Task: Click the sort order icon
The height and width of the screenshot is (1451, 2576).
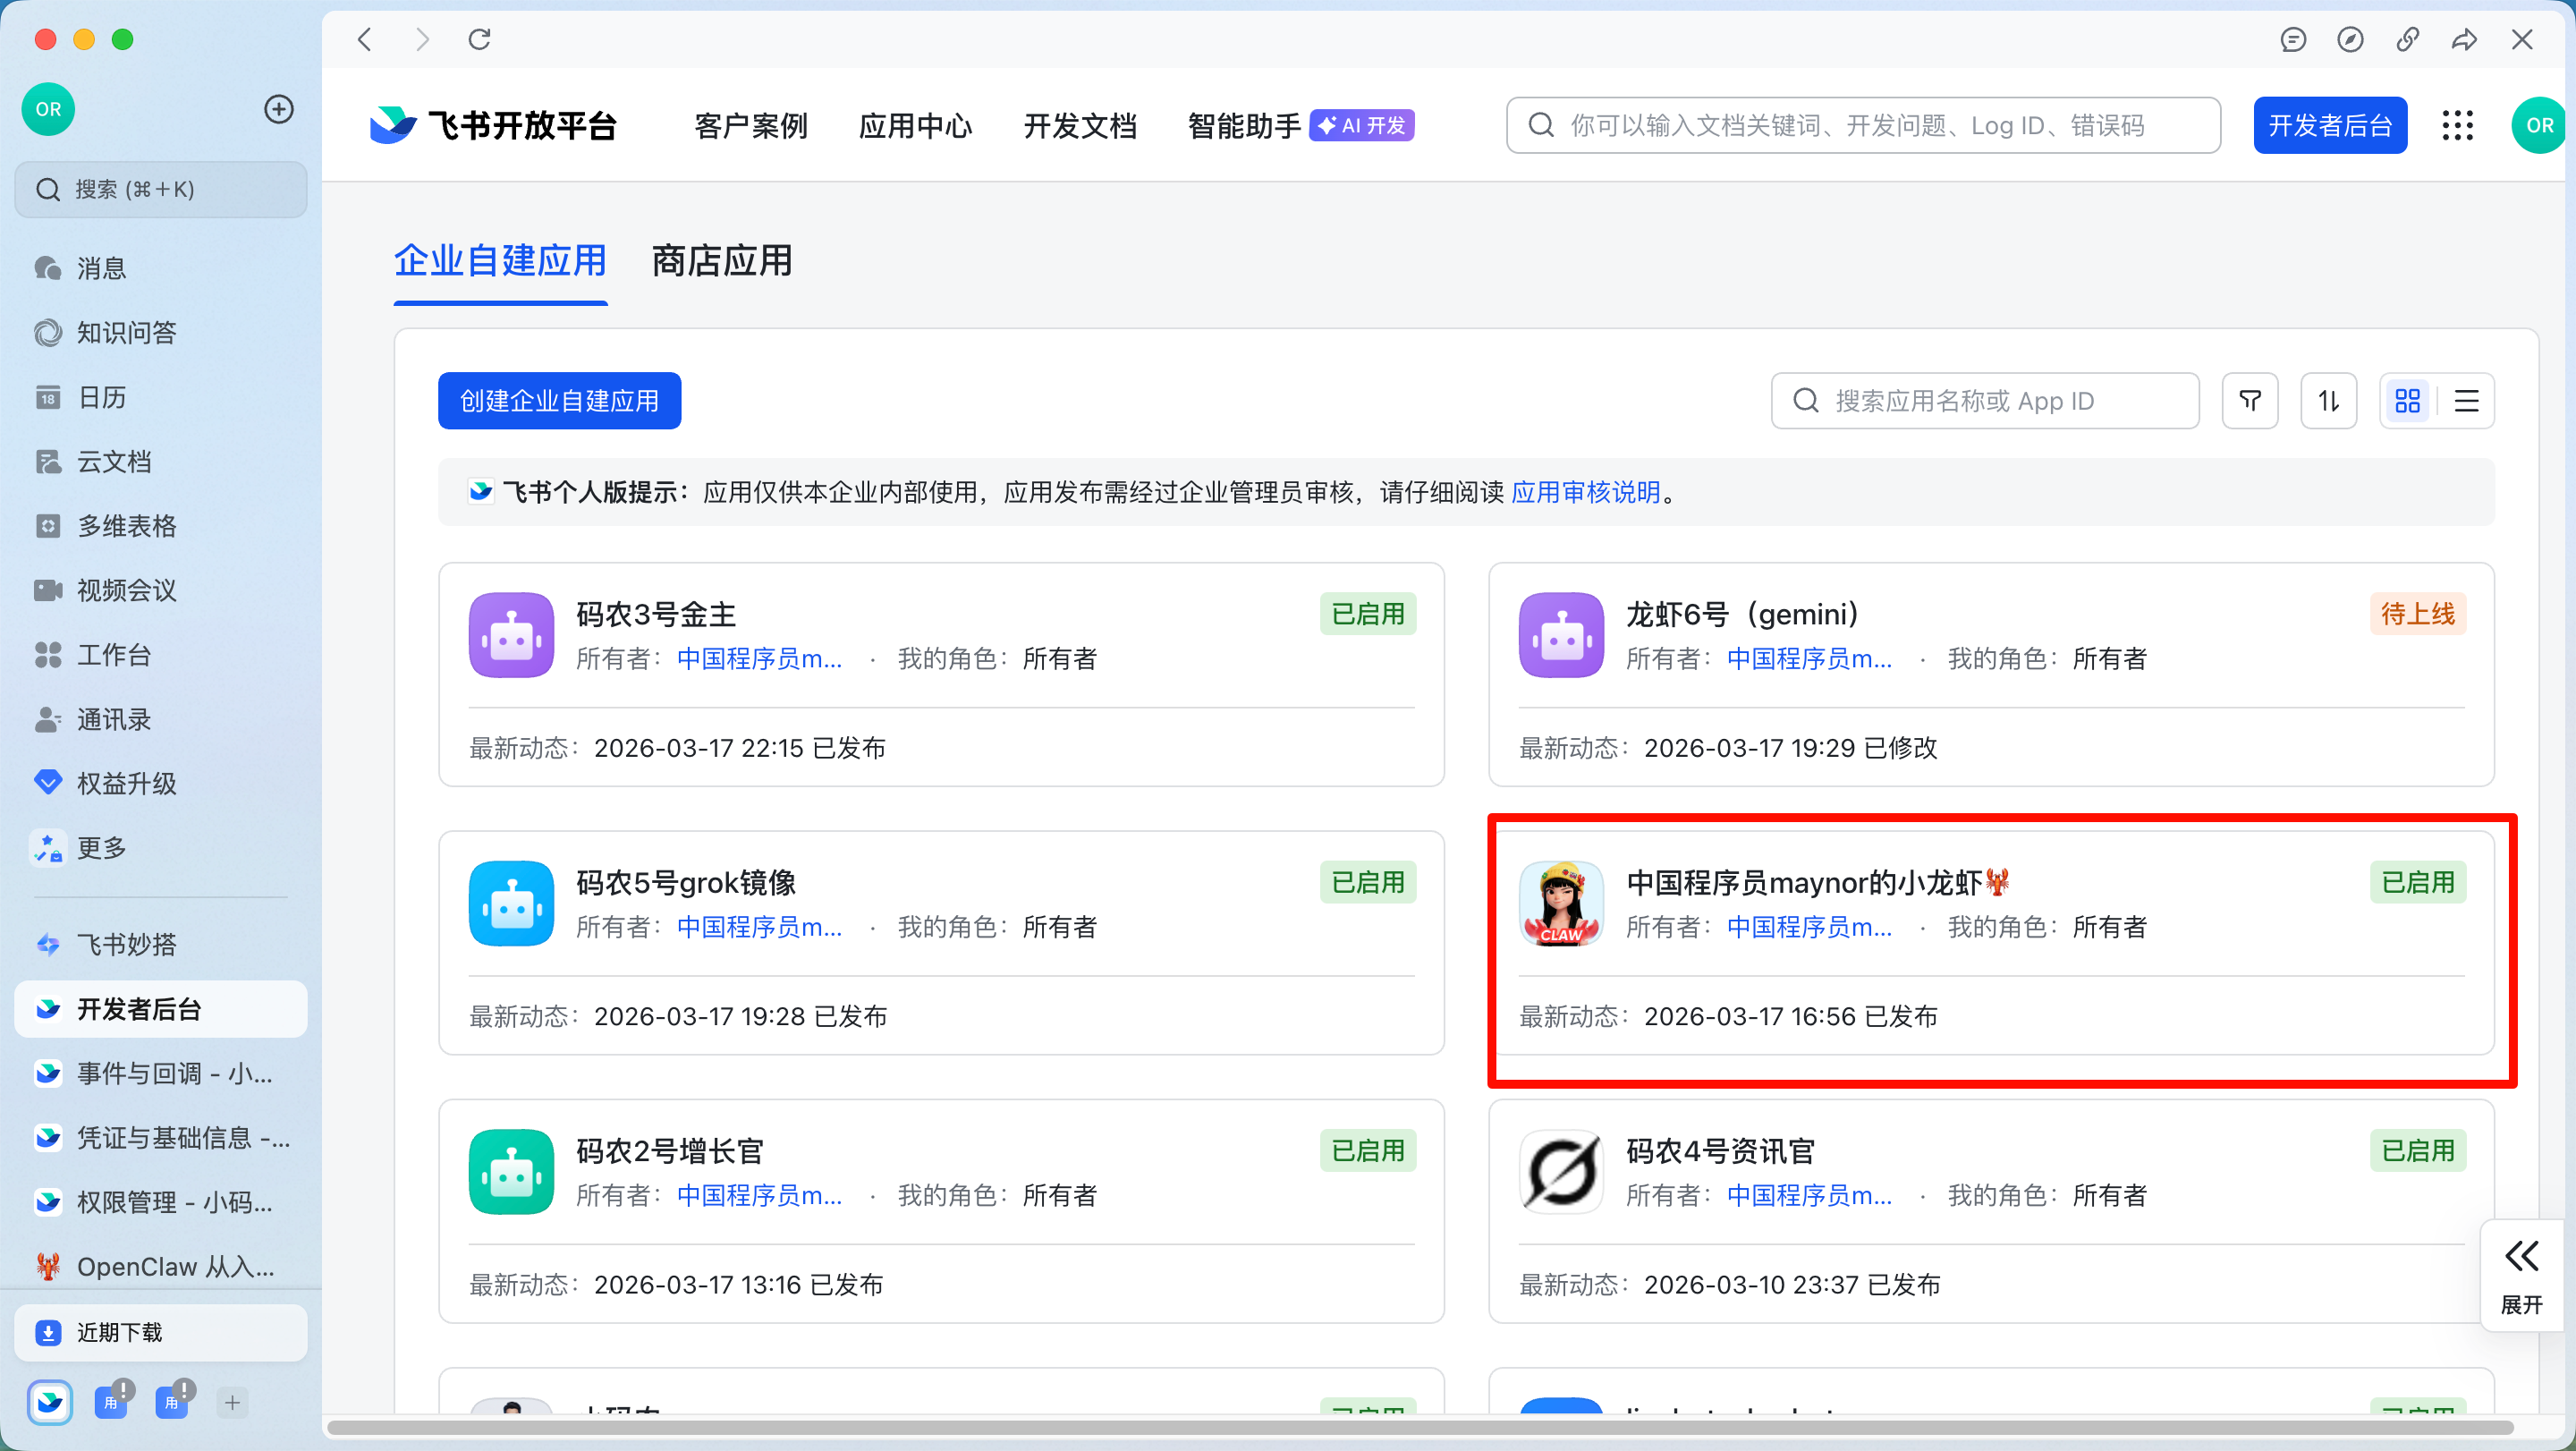Action: point(2328,401)
